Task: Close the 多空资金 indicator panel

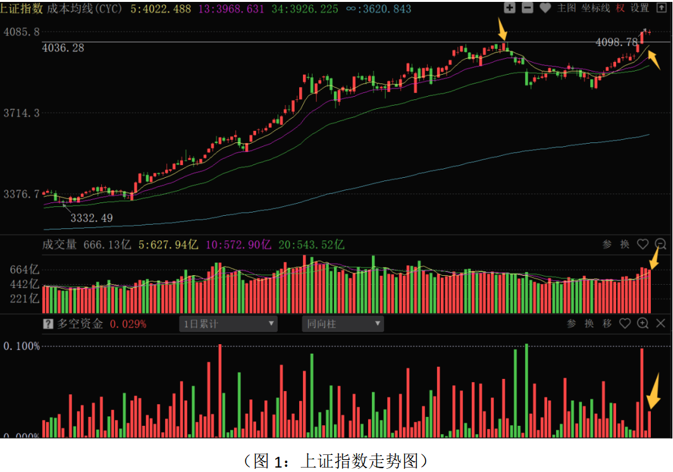Action: [x=661, y=323]
